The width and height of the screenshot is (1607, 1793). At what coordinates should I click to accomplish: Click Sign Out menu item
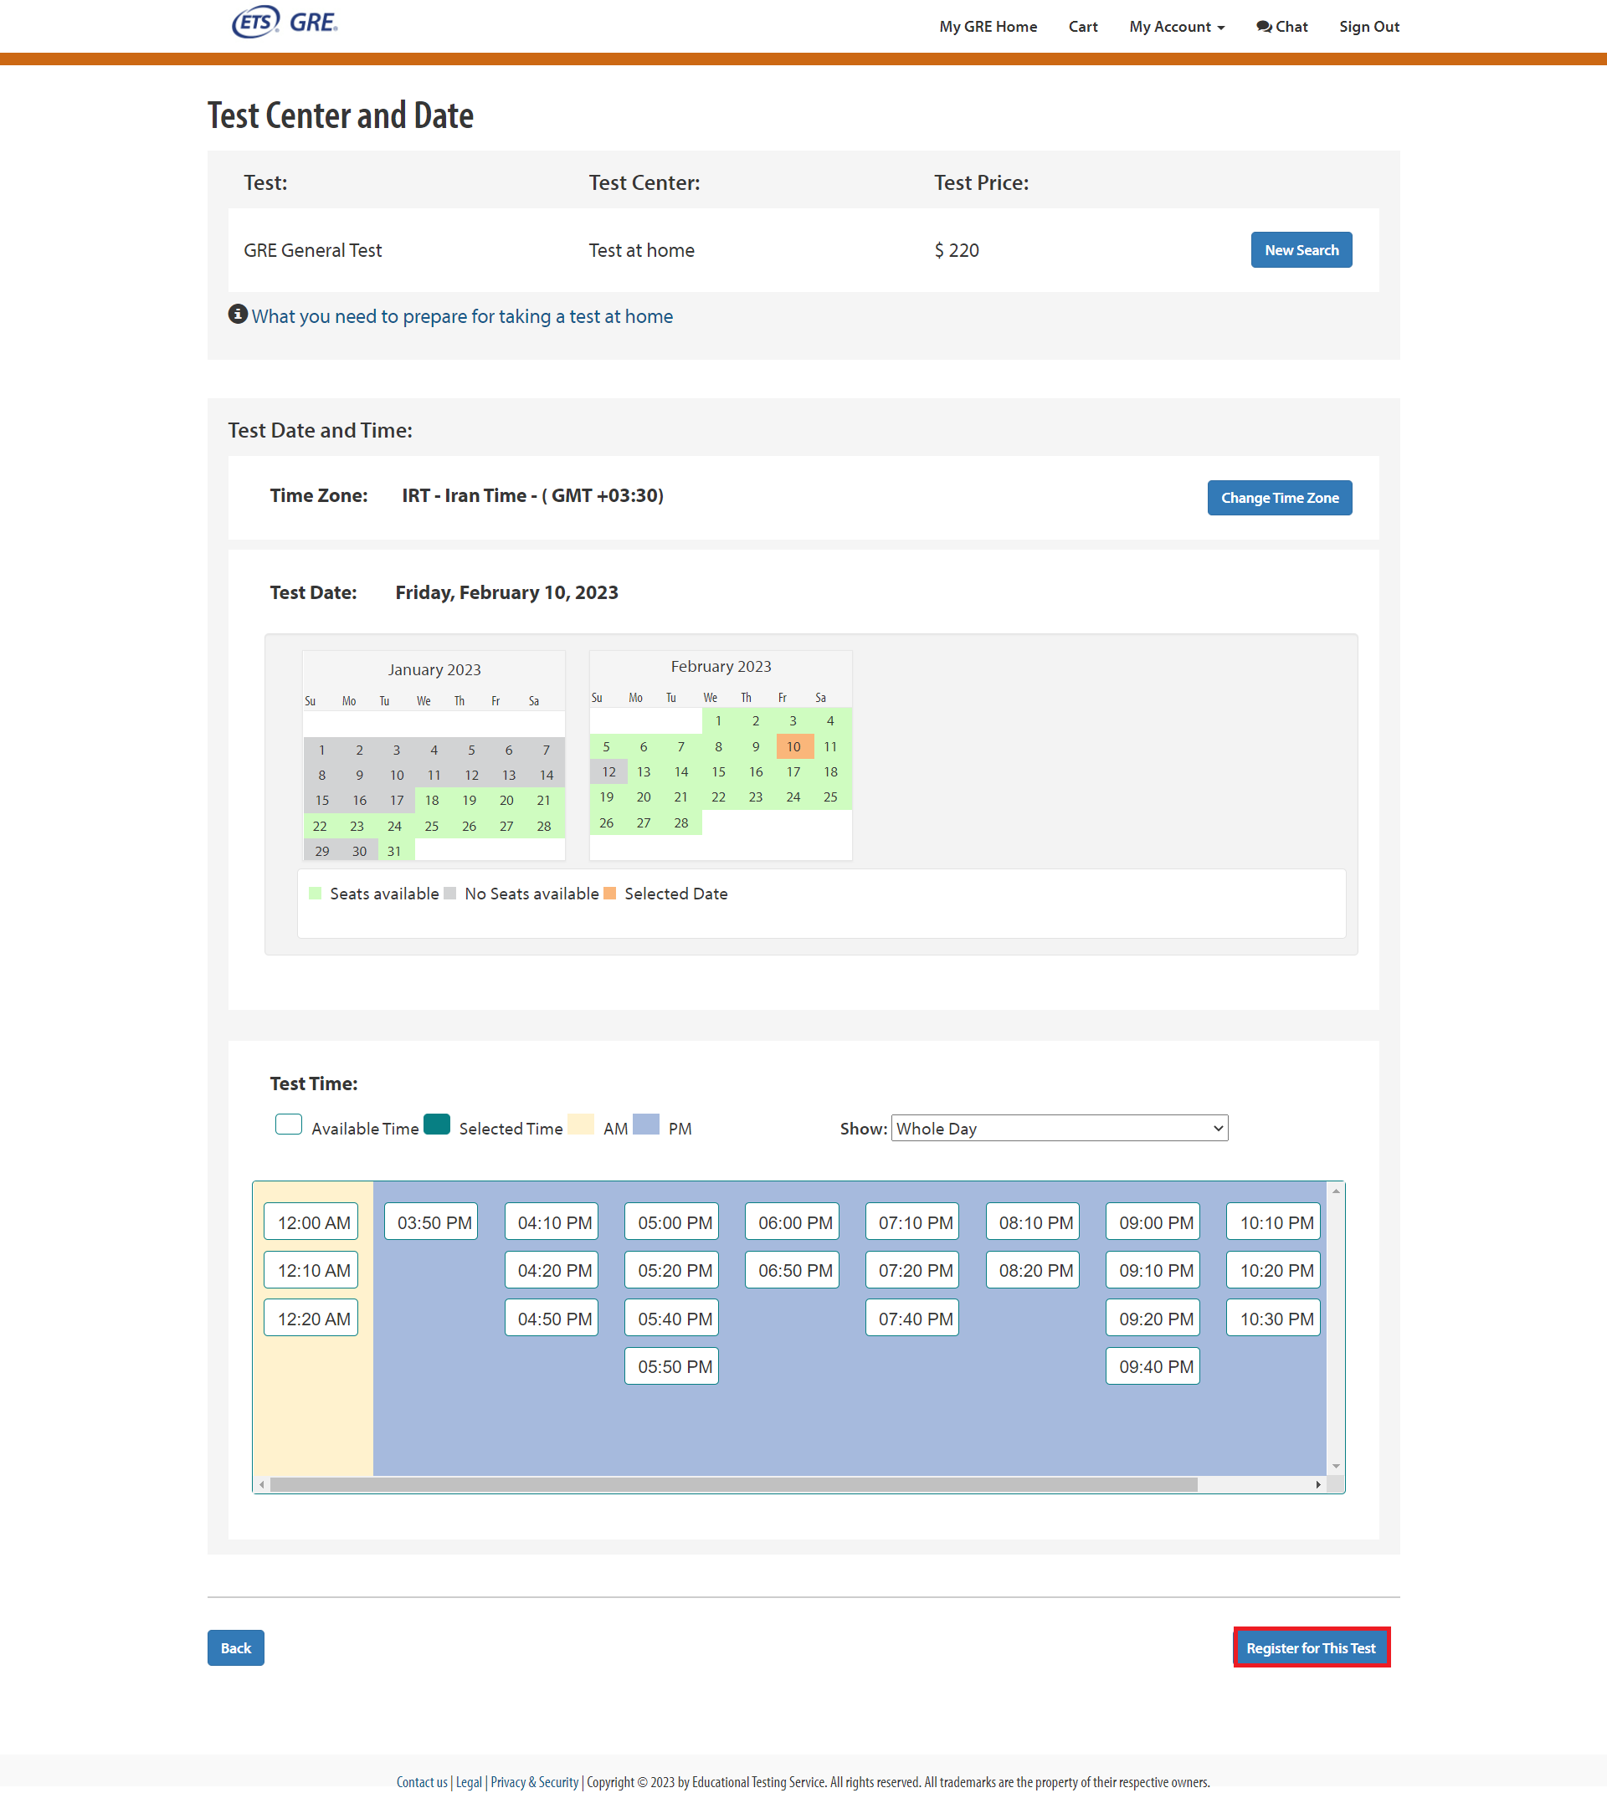pos(1367,27)
